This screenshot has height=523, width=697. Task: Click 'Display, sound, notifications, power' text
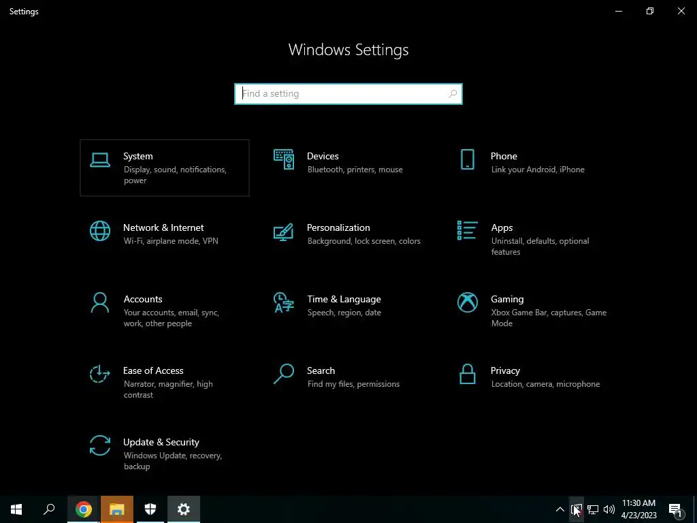[175, 175]
